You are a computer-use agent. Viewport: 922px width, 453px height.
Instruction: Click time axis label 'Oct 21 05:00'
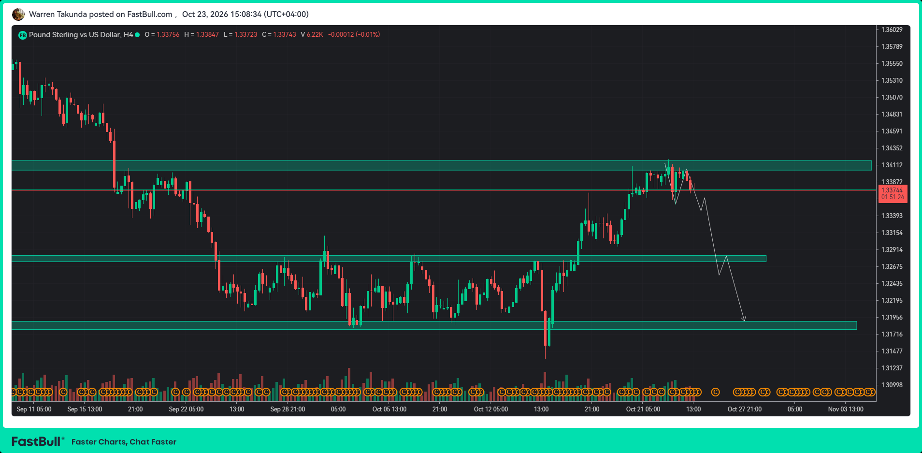[x=643, y=409]
